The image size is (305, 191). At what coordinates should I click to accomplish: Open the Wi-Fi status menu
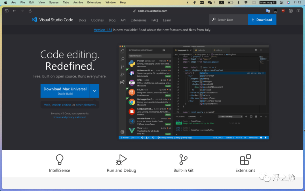246,3
